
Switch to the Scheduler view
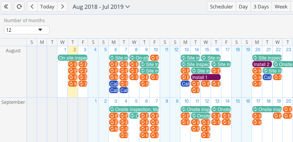[221, 7]
